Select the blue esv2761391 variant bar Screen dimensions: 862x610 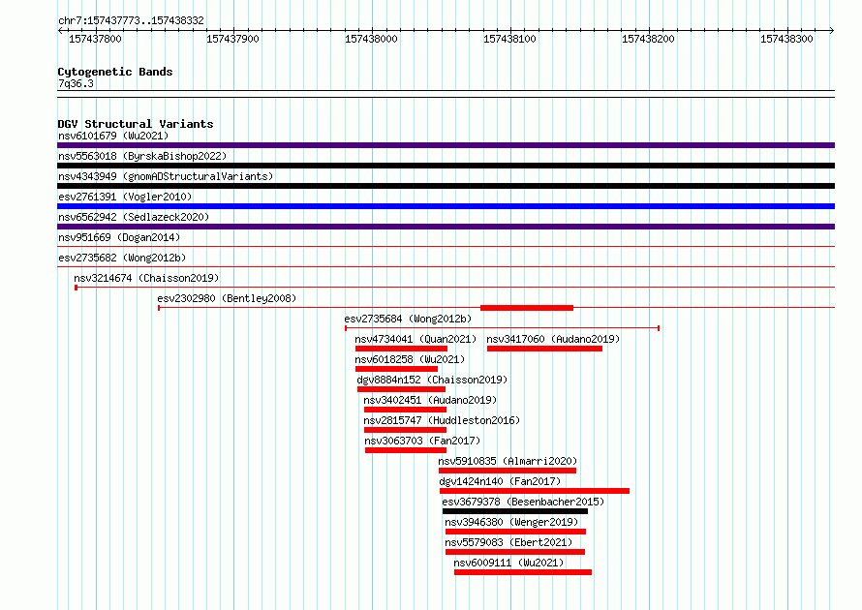[x=446, y=206]
